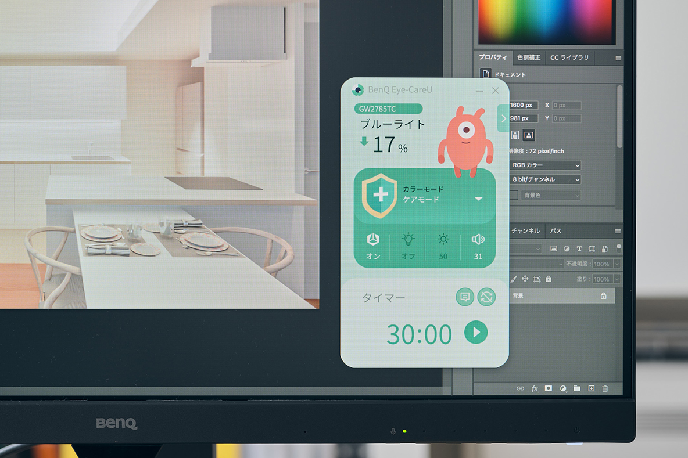
Task: Delete layer with trash icon
Action: coord(605,388)
